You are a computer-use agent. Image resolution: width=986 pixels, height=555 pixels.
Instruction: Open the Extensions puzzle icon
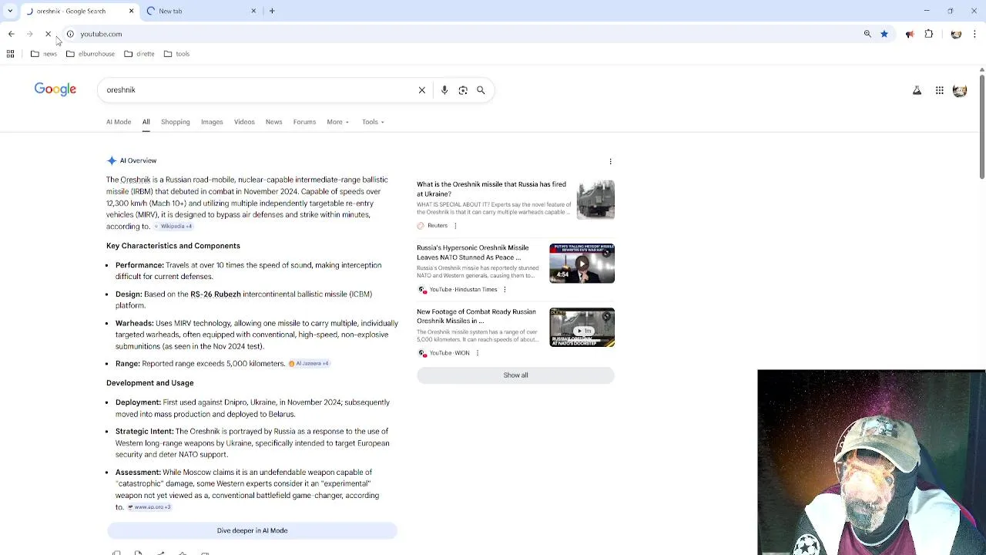[x=929, y=34]
